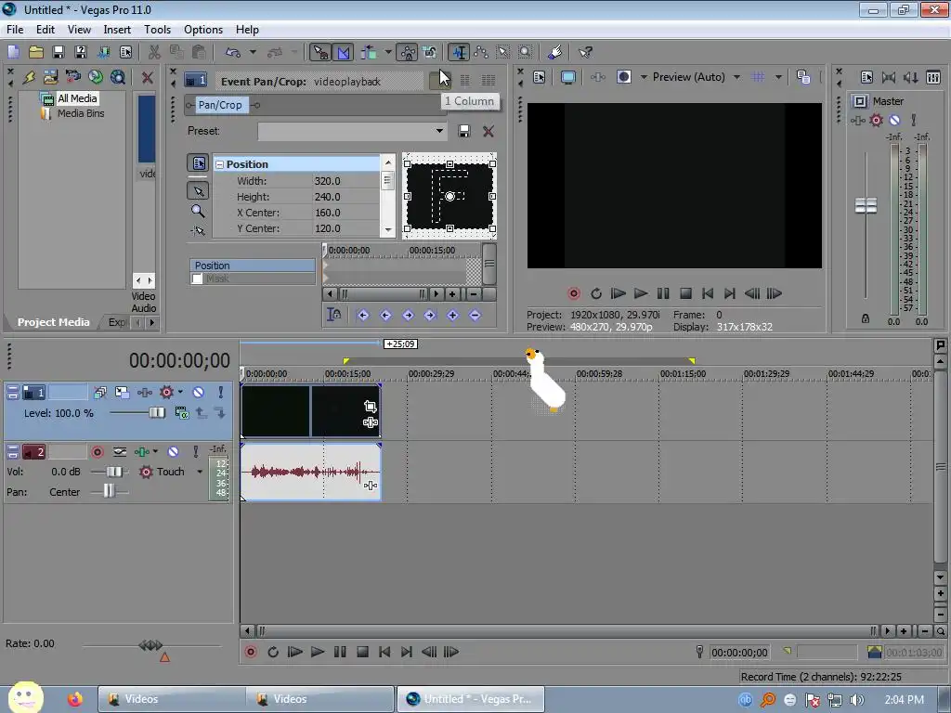
Task: Open the File menu
Action: [15, 29]
